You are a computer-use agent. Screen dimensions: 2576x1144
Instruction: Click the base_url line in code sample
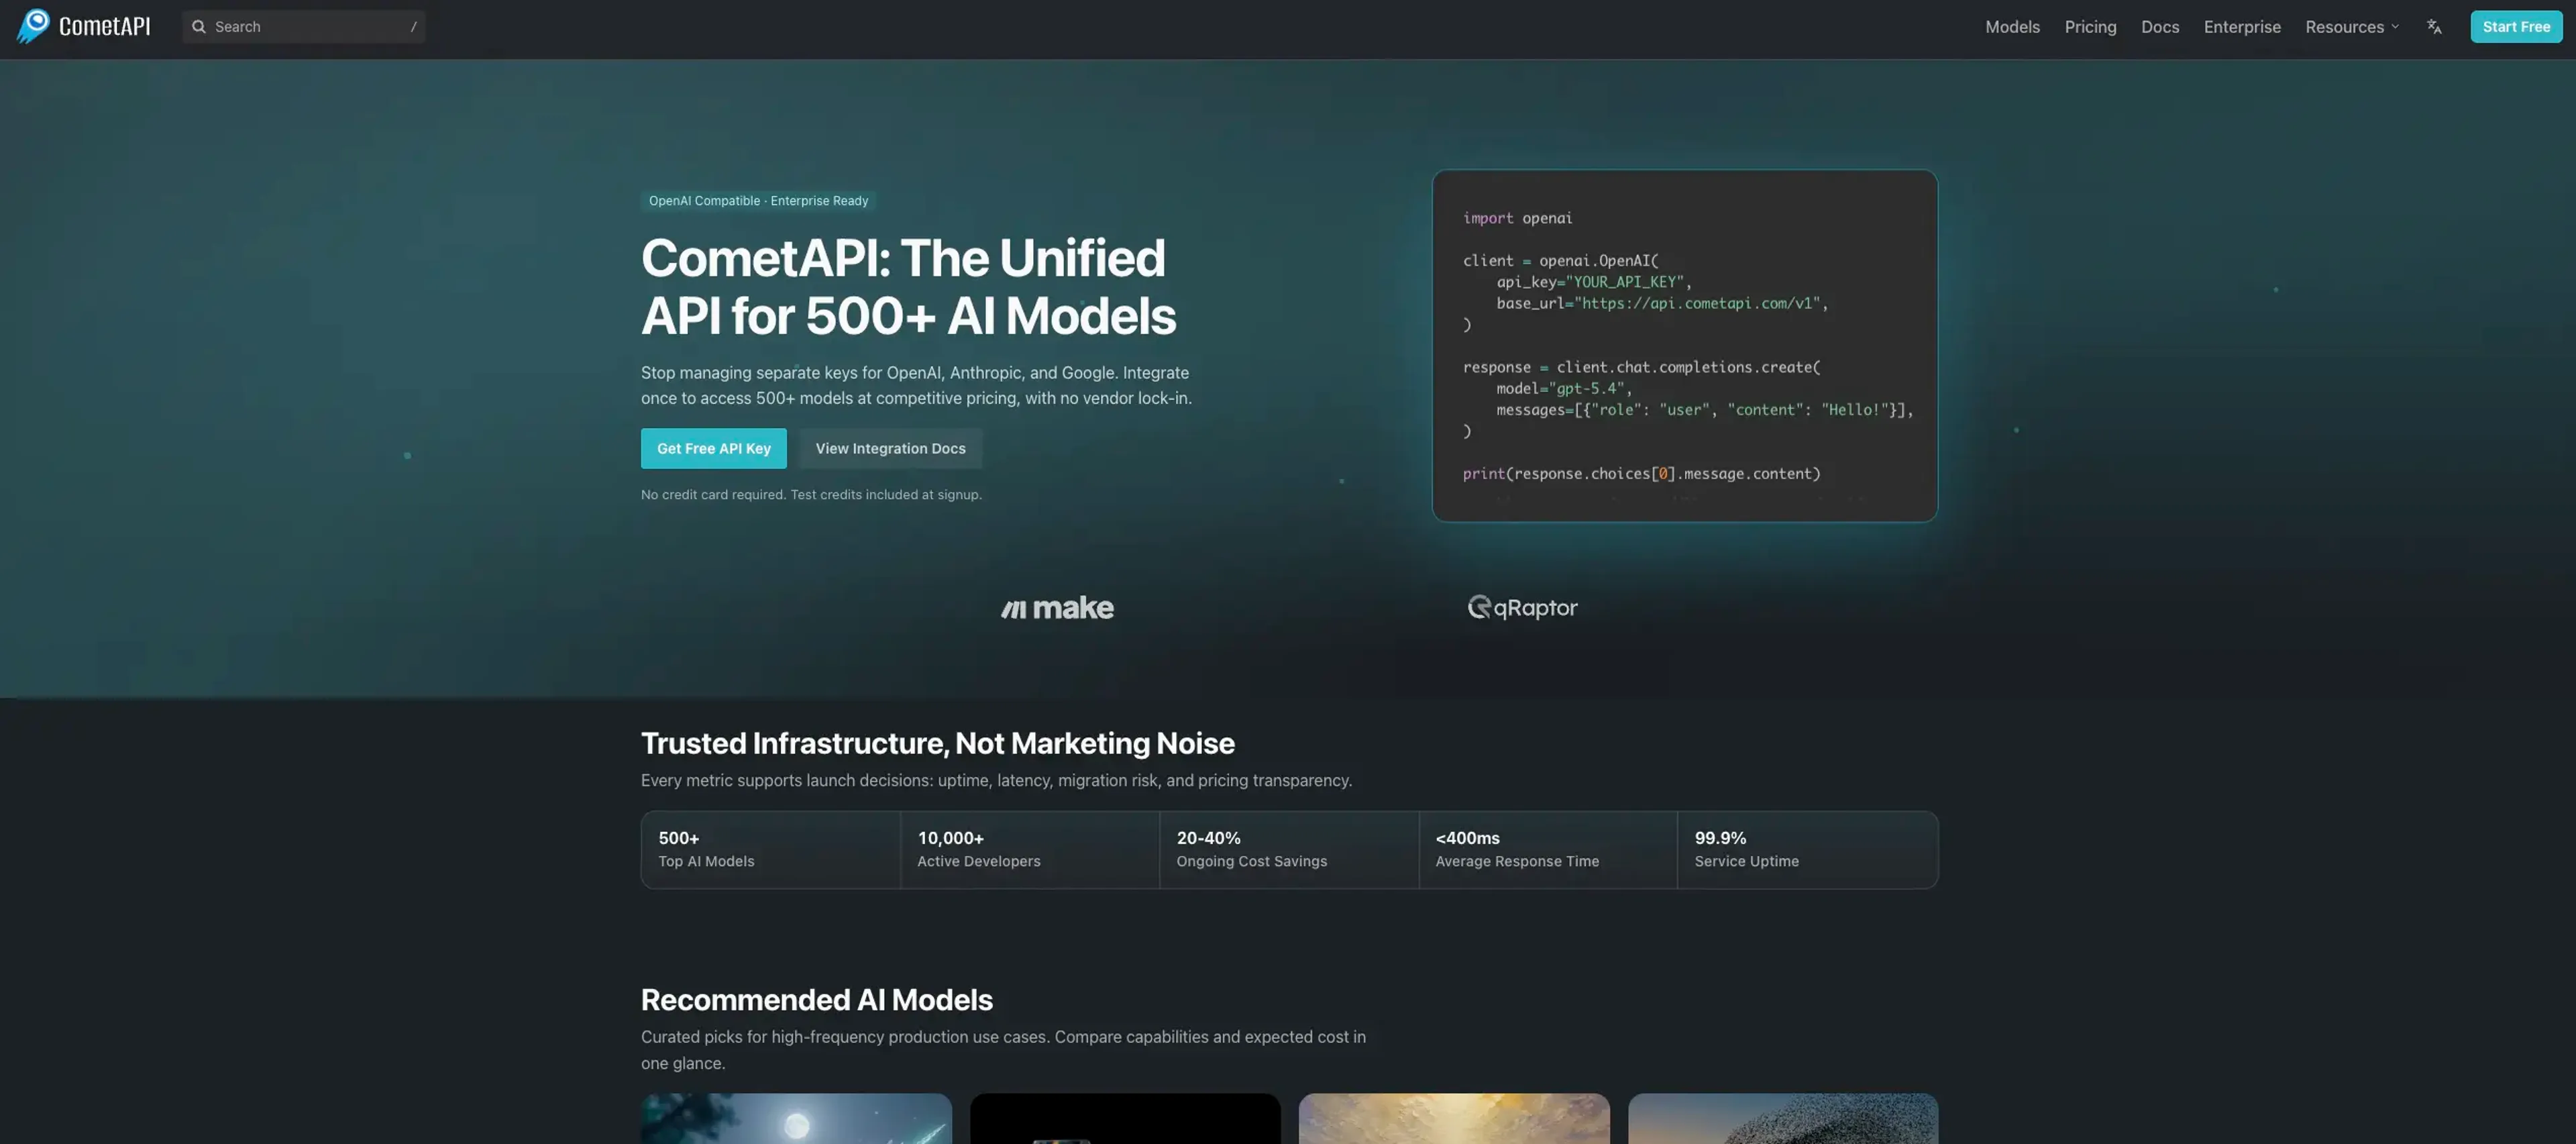1662,303
